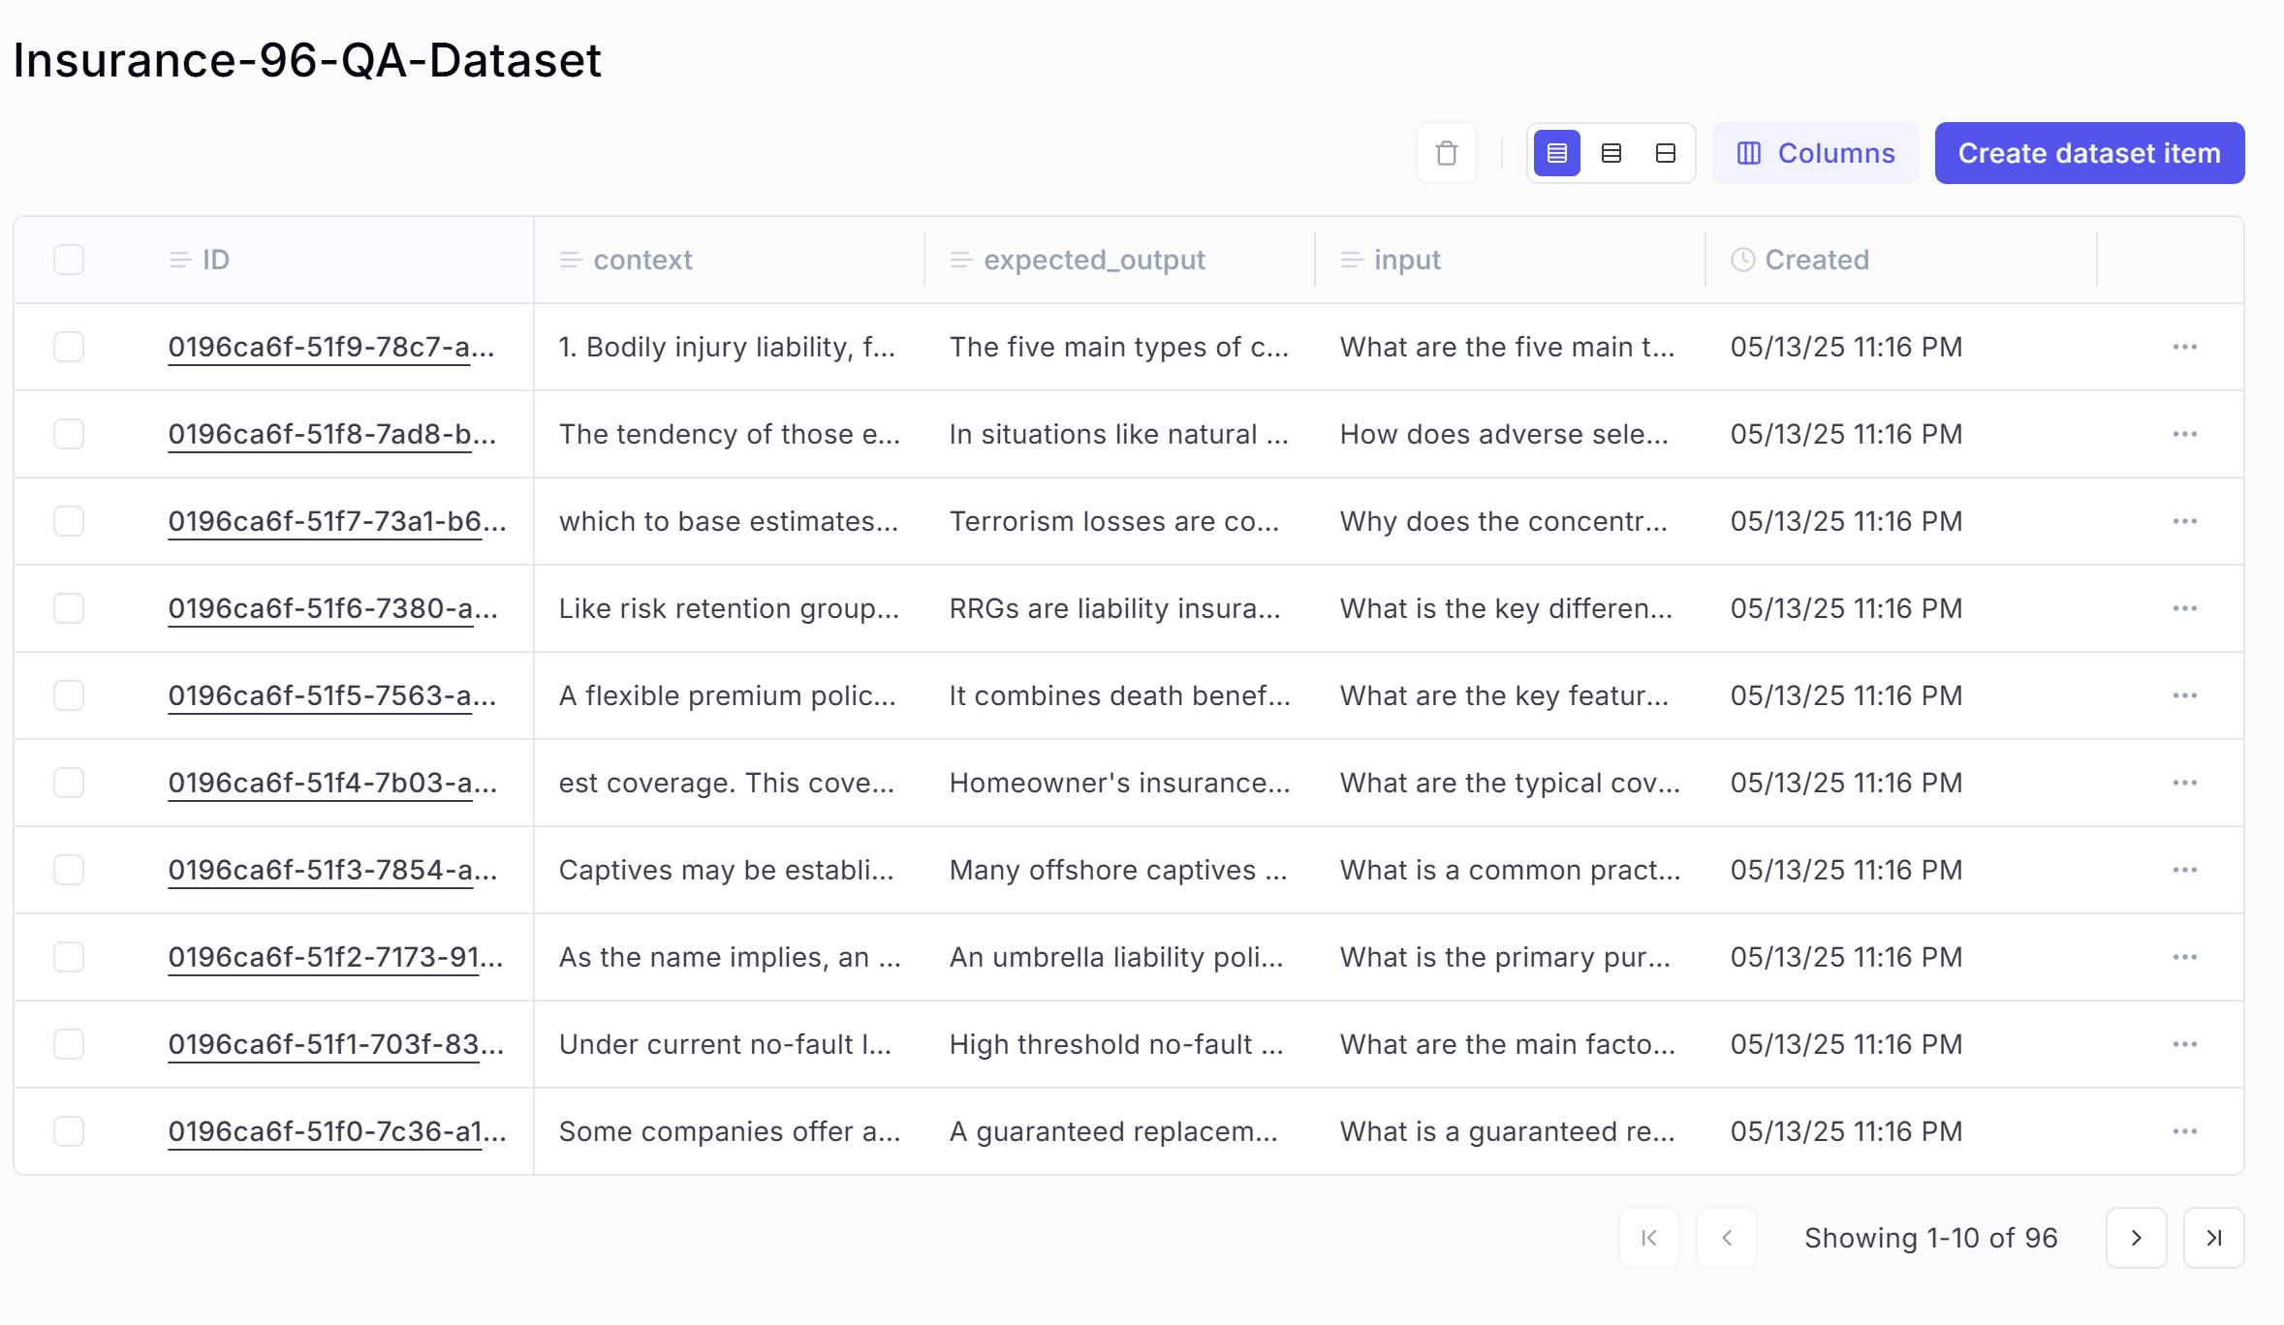The height and width of the screenshot is (1325, 2284).
Task: Open item 0196ca6f-51f1-703f-83... link
Action: coord(335,1044)
